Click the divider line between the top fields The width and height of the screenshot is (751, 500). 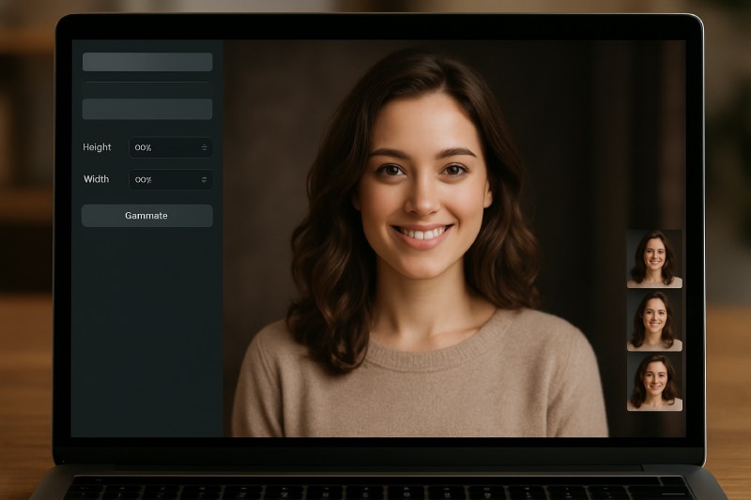click(146, 83)
